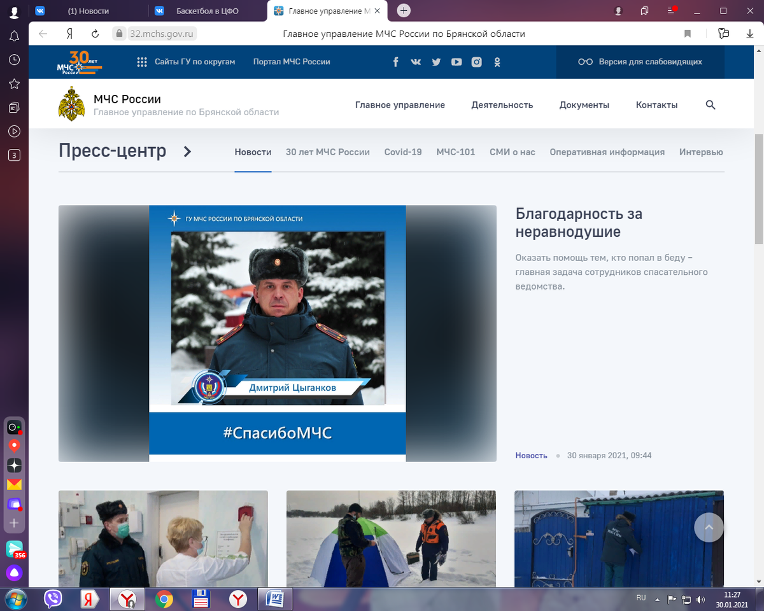Open the ice fishing tent news thumbnail

(x=391, y=538)
